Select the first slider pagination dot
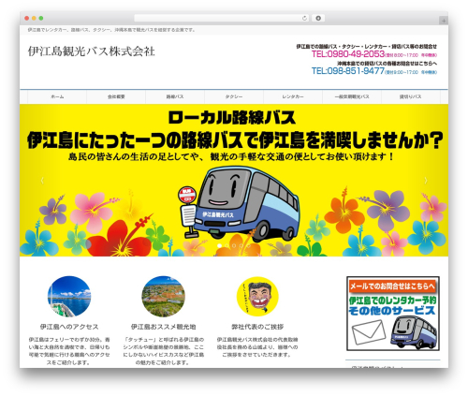468x396 pixels. click(219, 246)
